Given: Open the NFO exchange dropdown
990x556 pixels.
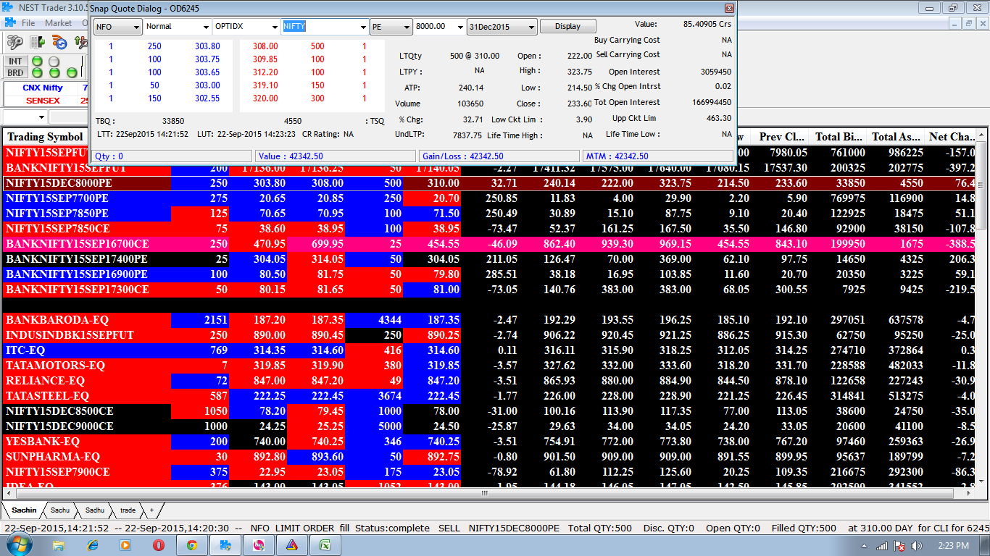Looking at the screenshot, I should coord(117,26).
